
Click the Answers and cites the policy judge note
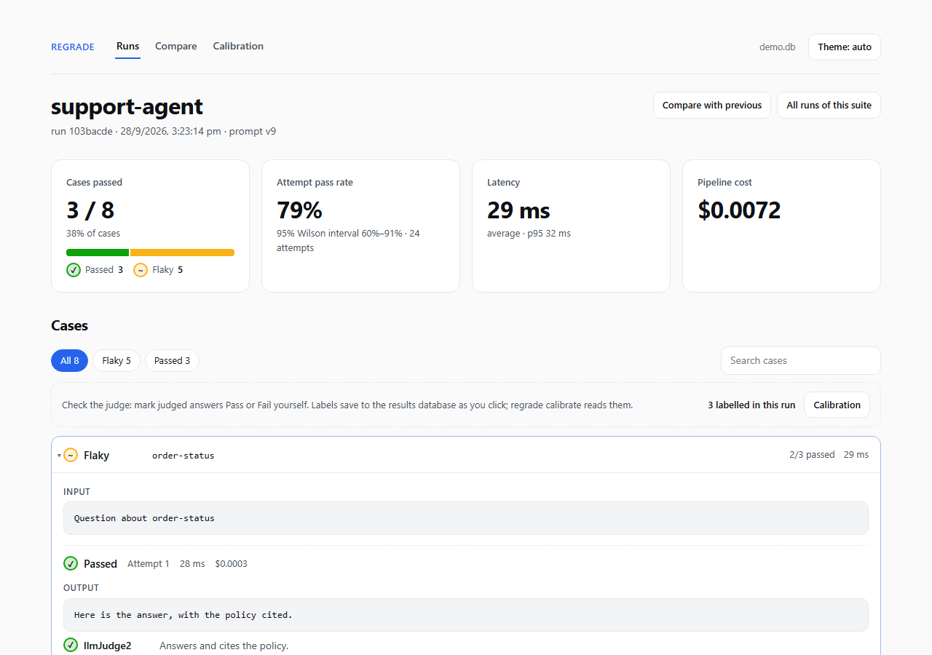[x=224, y=646]
